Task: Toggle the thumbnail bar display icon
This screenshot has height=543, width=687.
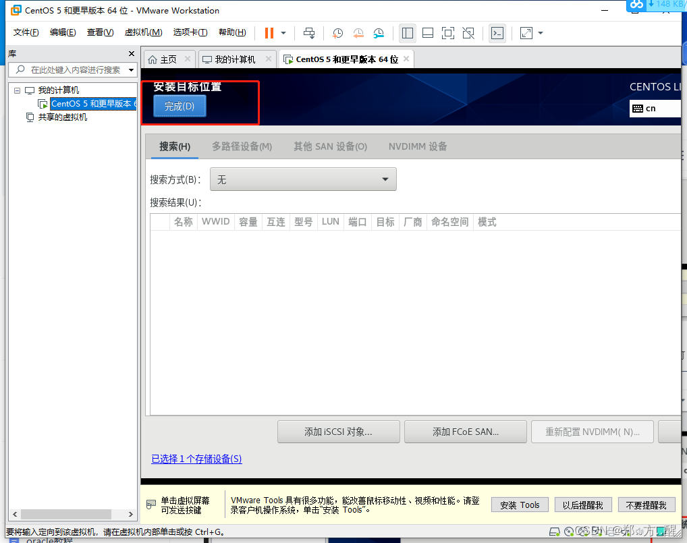Action: tap(427, 32)
